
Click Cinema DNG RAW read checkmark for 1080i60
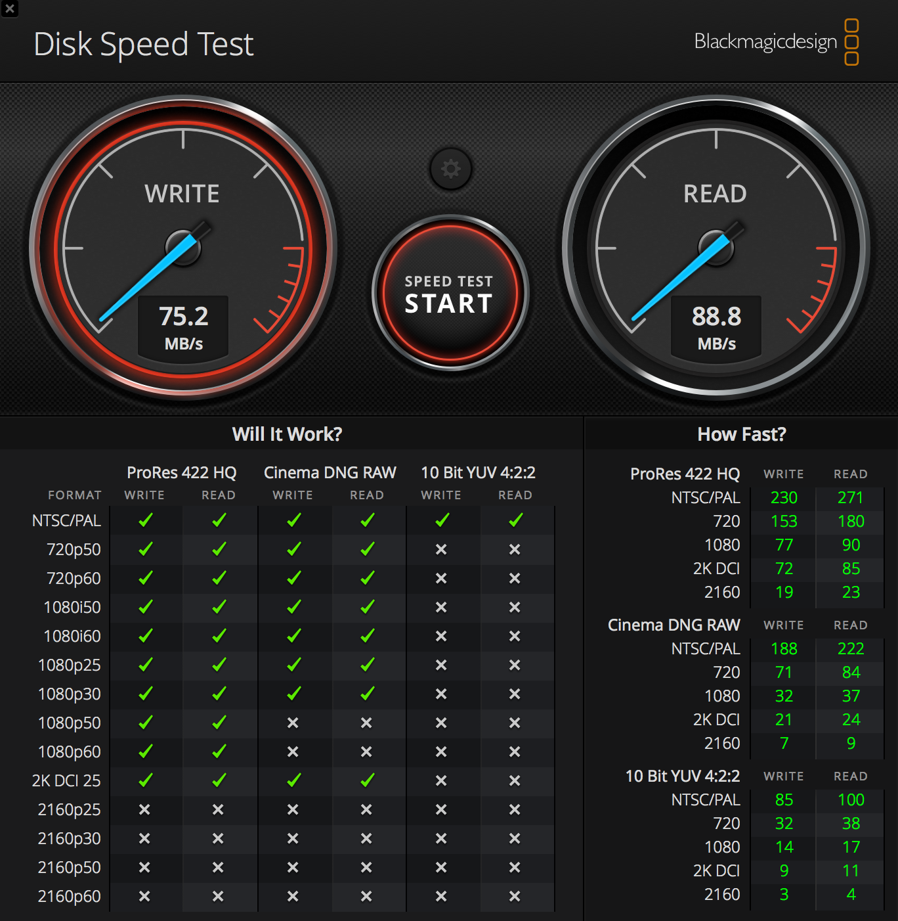[x=368, y=636]
